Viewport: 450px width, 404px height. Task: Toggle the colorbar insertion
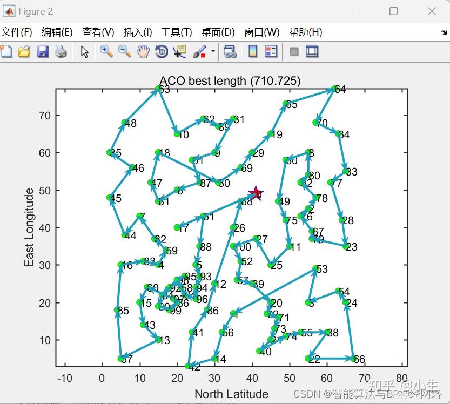coord(253,52)
